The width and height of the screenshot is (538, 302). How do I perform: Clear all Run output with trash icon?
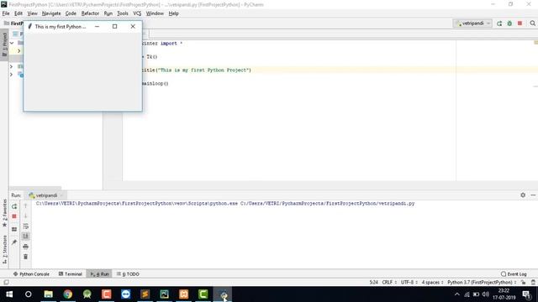click(25, 257)
